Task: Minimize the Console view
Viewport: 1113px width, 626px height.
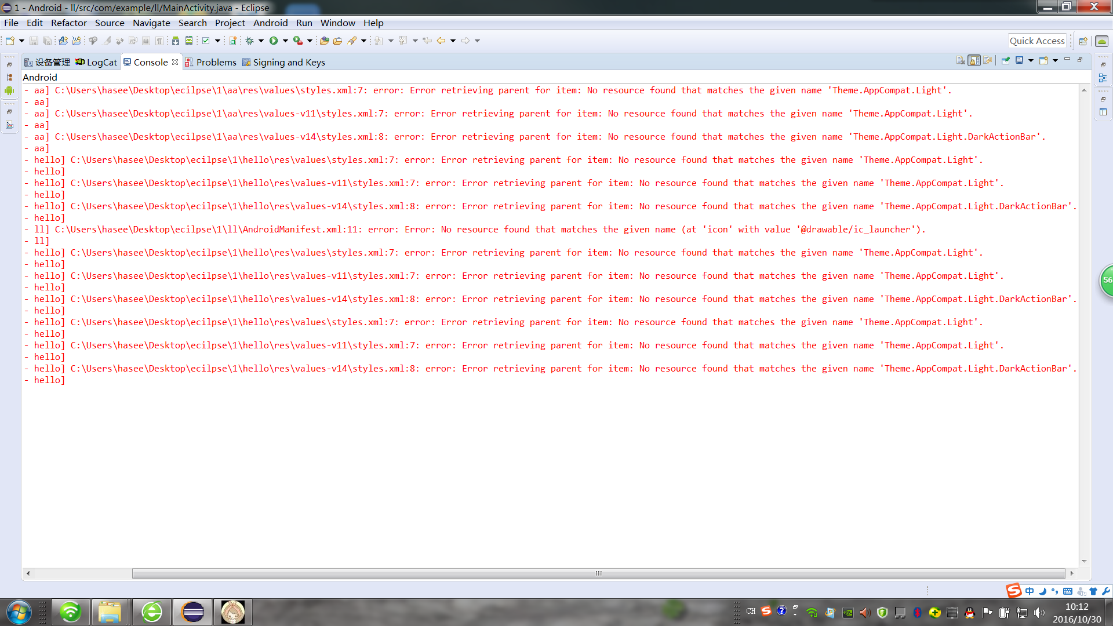Action: (1067, 60)
